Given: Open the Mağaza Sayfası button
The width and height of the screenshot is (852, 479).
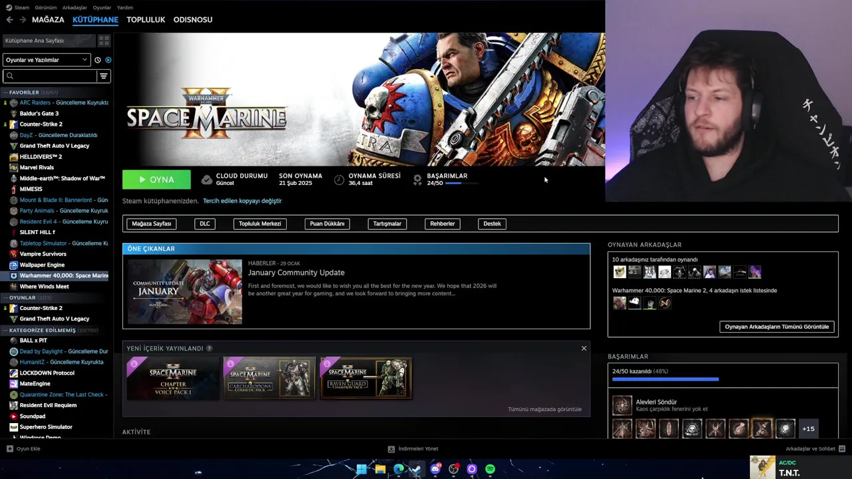Looking at the screenshot, I should 151,224.
